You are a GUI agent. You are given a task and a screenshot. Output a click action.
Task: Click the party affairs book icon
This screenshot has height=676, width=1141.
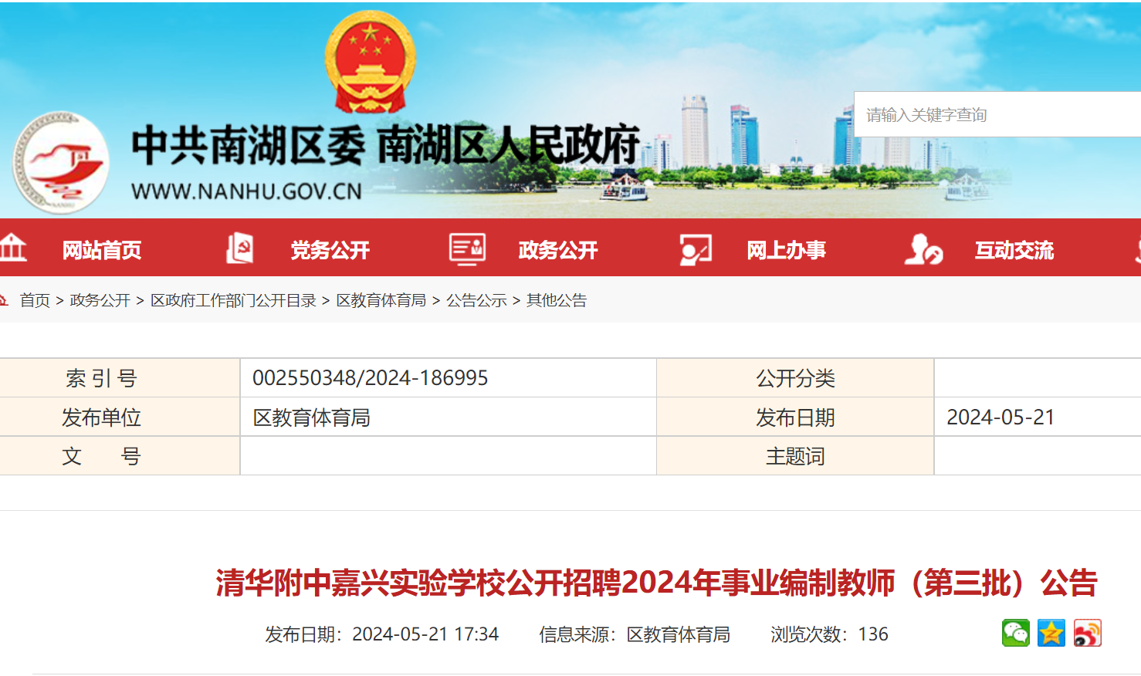point(240,248)
